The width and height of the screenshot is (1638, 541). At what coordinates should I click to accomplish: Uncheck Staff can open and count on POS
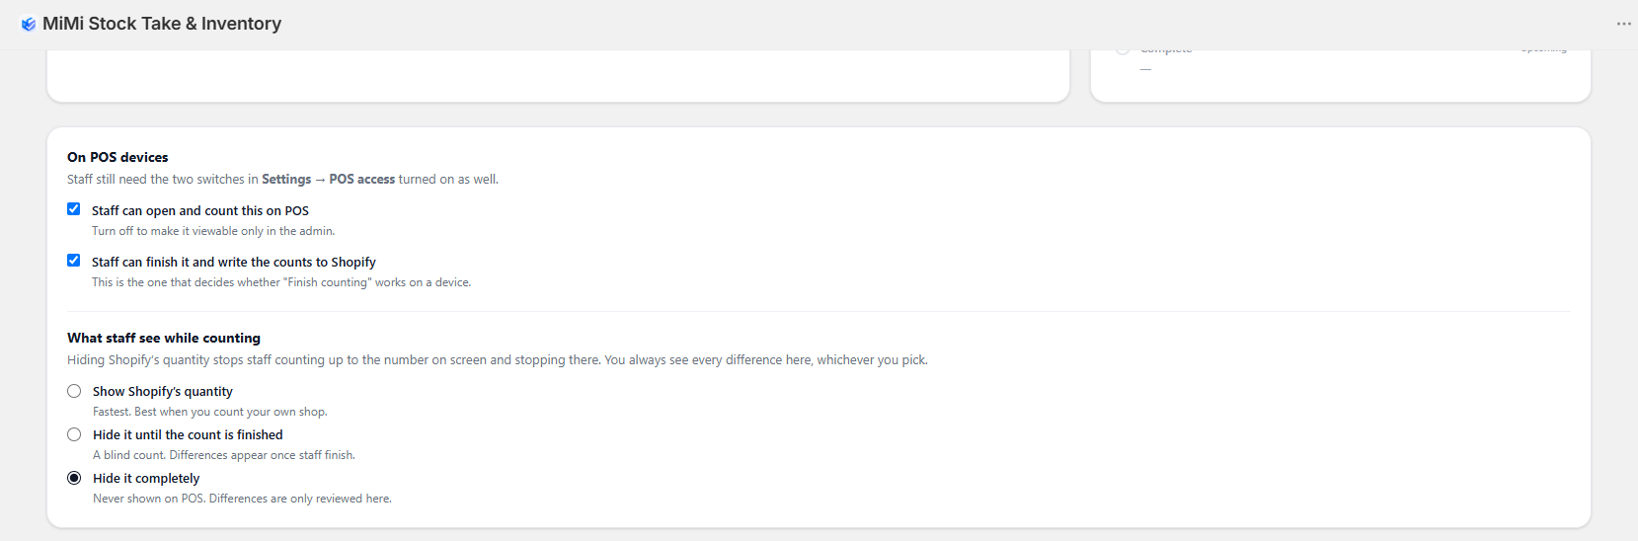point(74,209)
